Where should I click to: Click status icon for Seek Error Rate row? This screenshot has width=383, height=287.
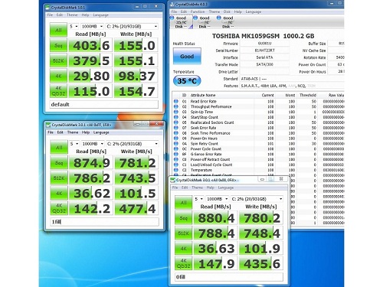pyautogui.click(x=176, y=128)
